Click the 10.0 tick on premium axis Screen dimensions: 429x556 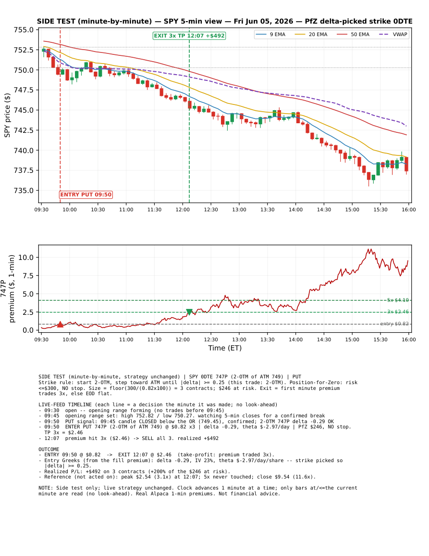pos(26,258)
